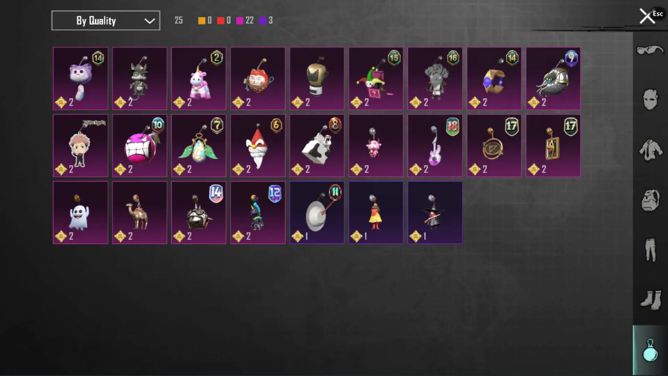Open the boots footwear category
The image size is (668, 376).
pos(650,300)
